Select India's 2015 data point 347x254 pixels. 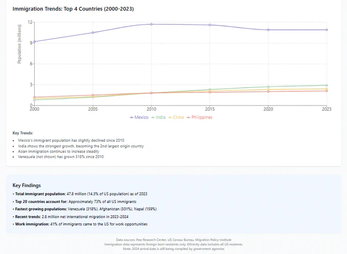click(210, 90)
